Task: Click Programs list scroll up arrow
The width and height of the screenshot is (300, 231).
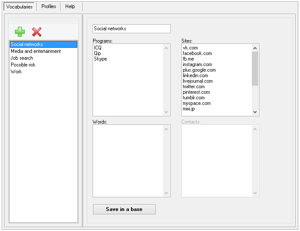Action: pyautogui.click(x=166, y=48)
